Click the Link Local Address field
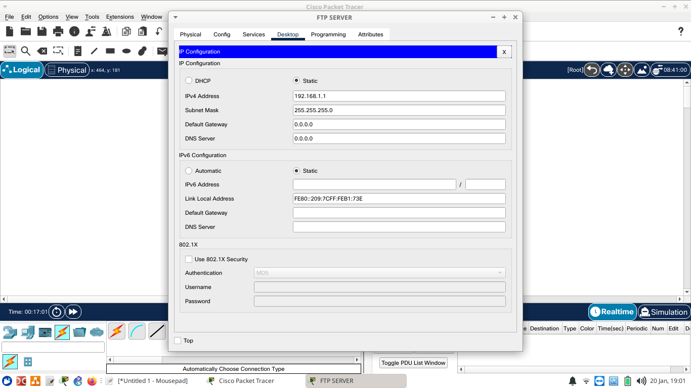691x388 pixels. pyautogui.click(x=399, y=199)
